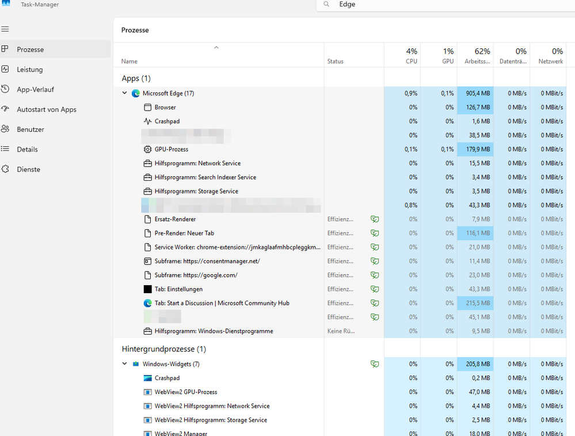Select WebView2 Hilfsprogramm: Network Service row
Screen dimensions: 575x436
pos(340,406)
